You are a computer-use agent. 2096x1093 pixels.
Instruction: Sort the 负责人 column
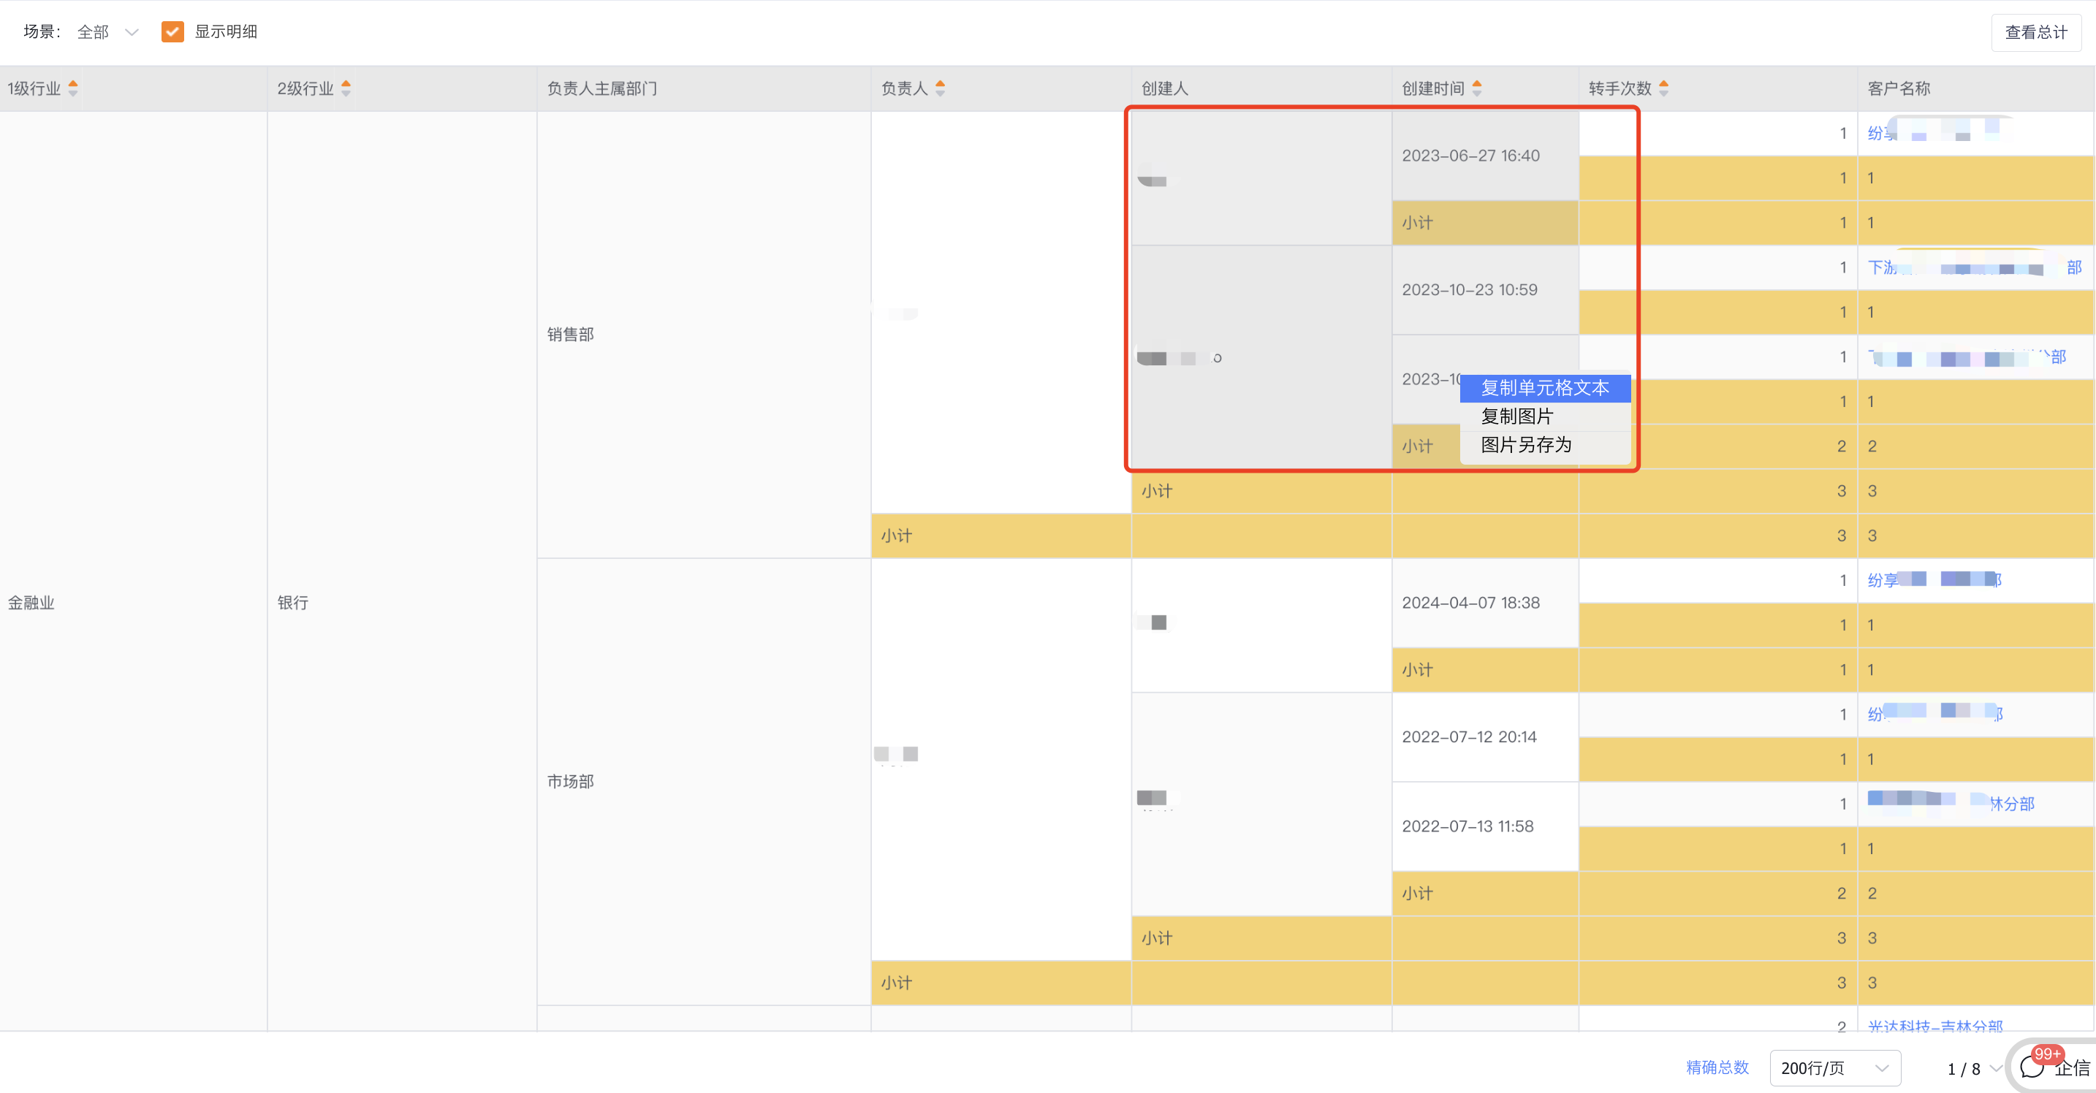(x=940, y=88)
